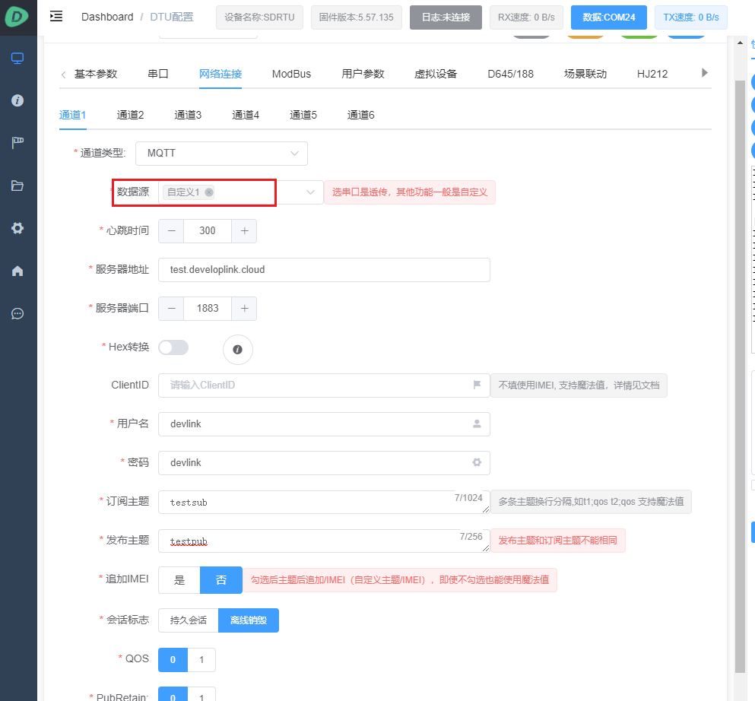
Task: Set QOS to 1
Action: pos(201,660)
